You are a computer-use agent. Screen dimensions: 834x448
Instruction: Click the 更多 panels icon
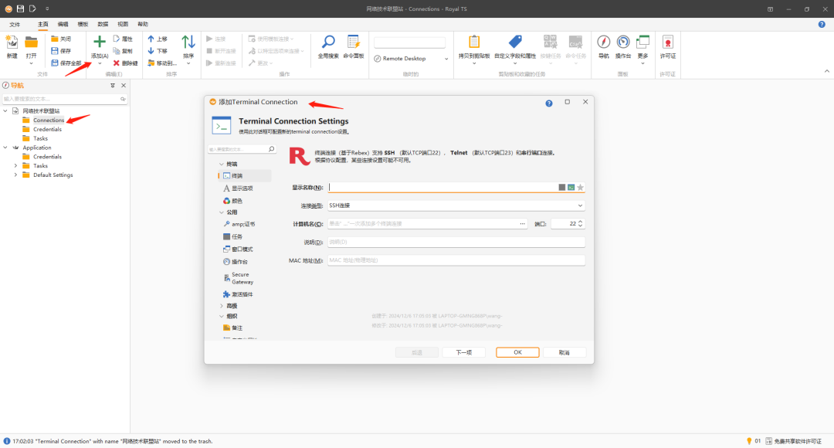click(642, 42)
